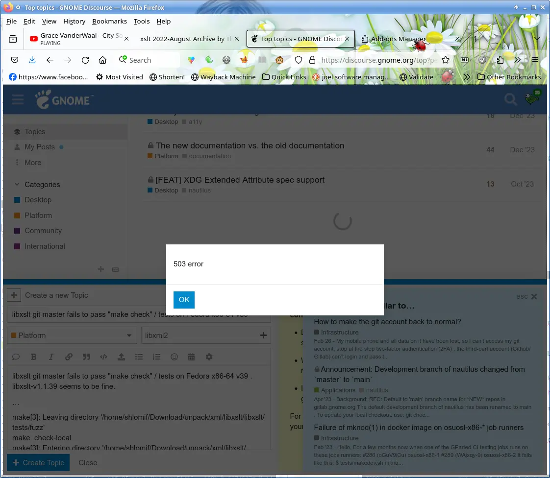Open Firefox application hamburger menu
Viewport: 550px width, 478px height.
point(535,60)
